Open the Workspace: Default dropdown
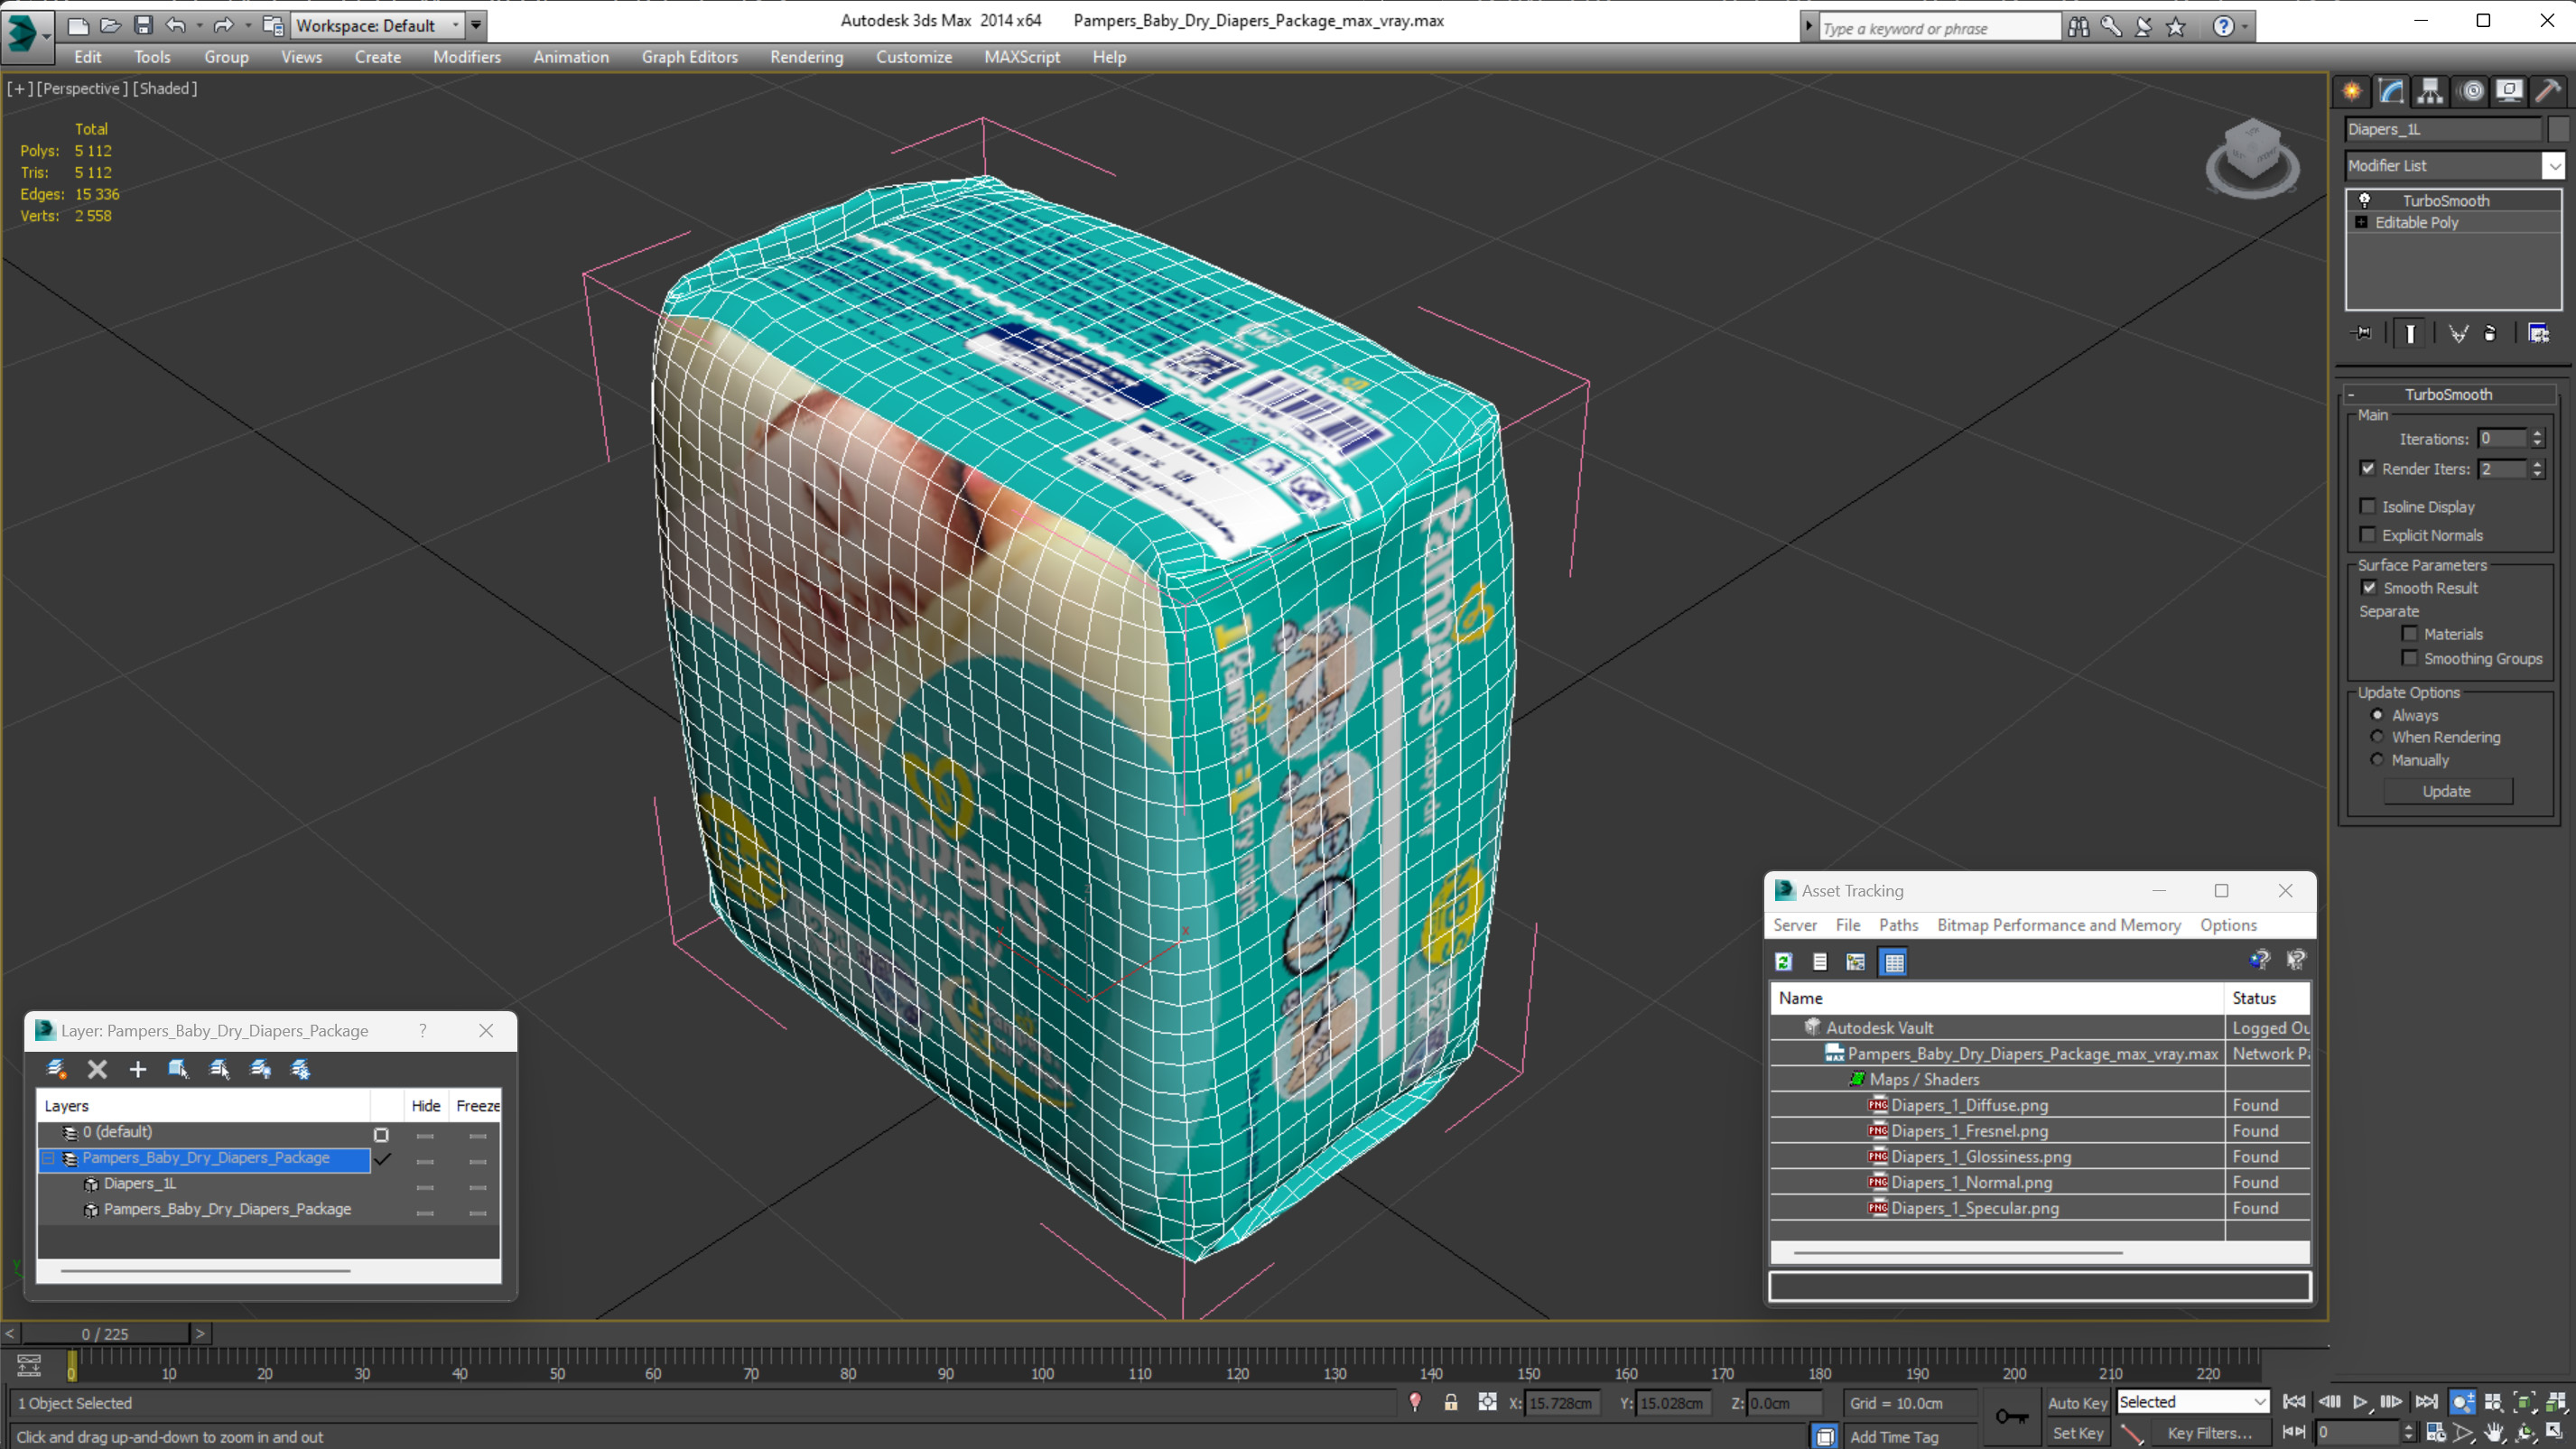 coord(378,25)
